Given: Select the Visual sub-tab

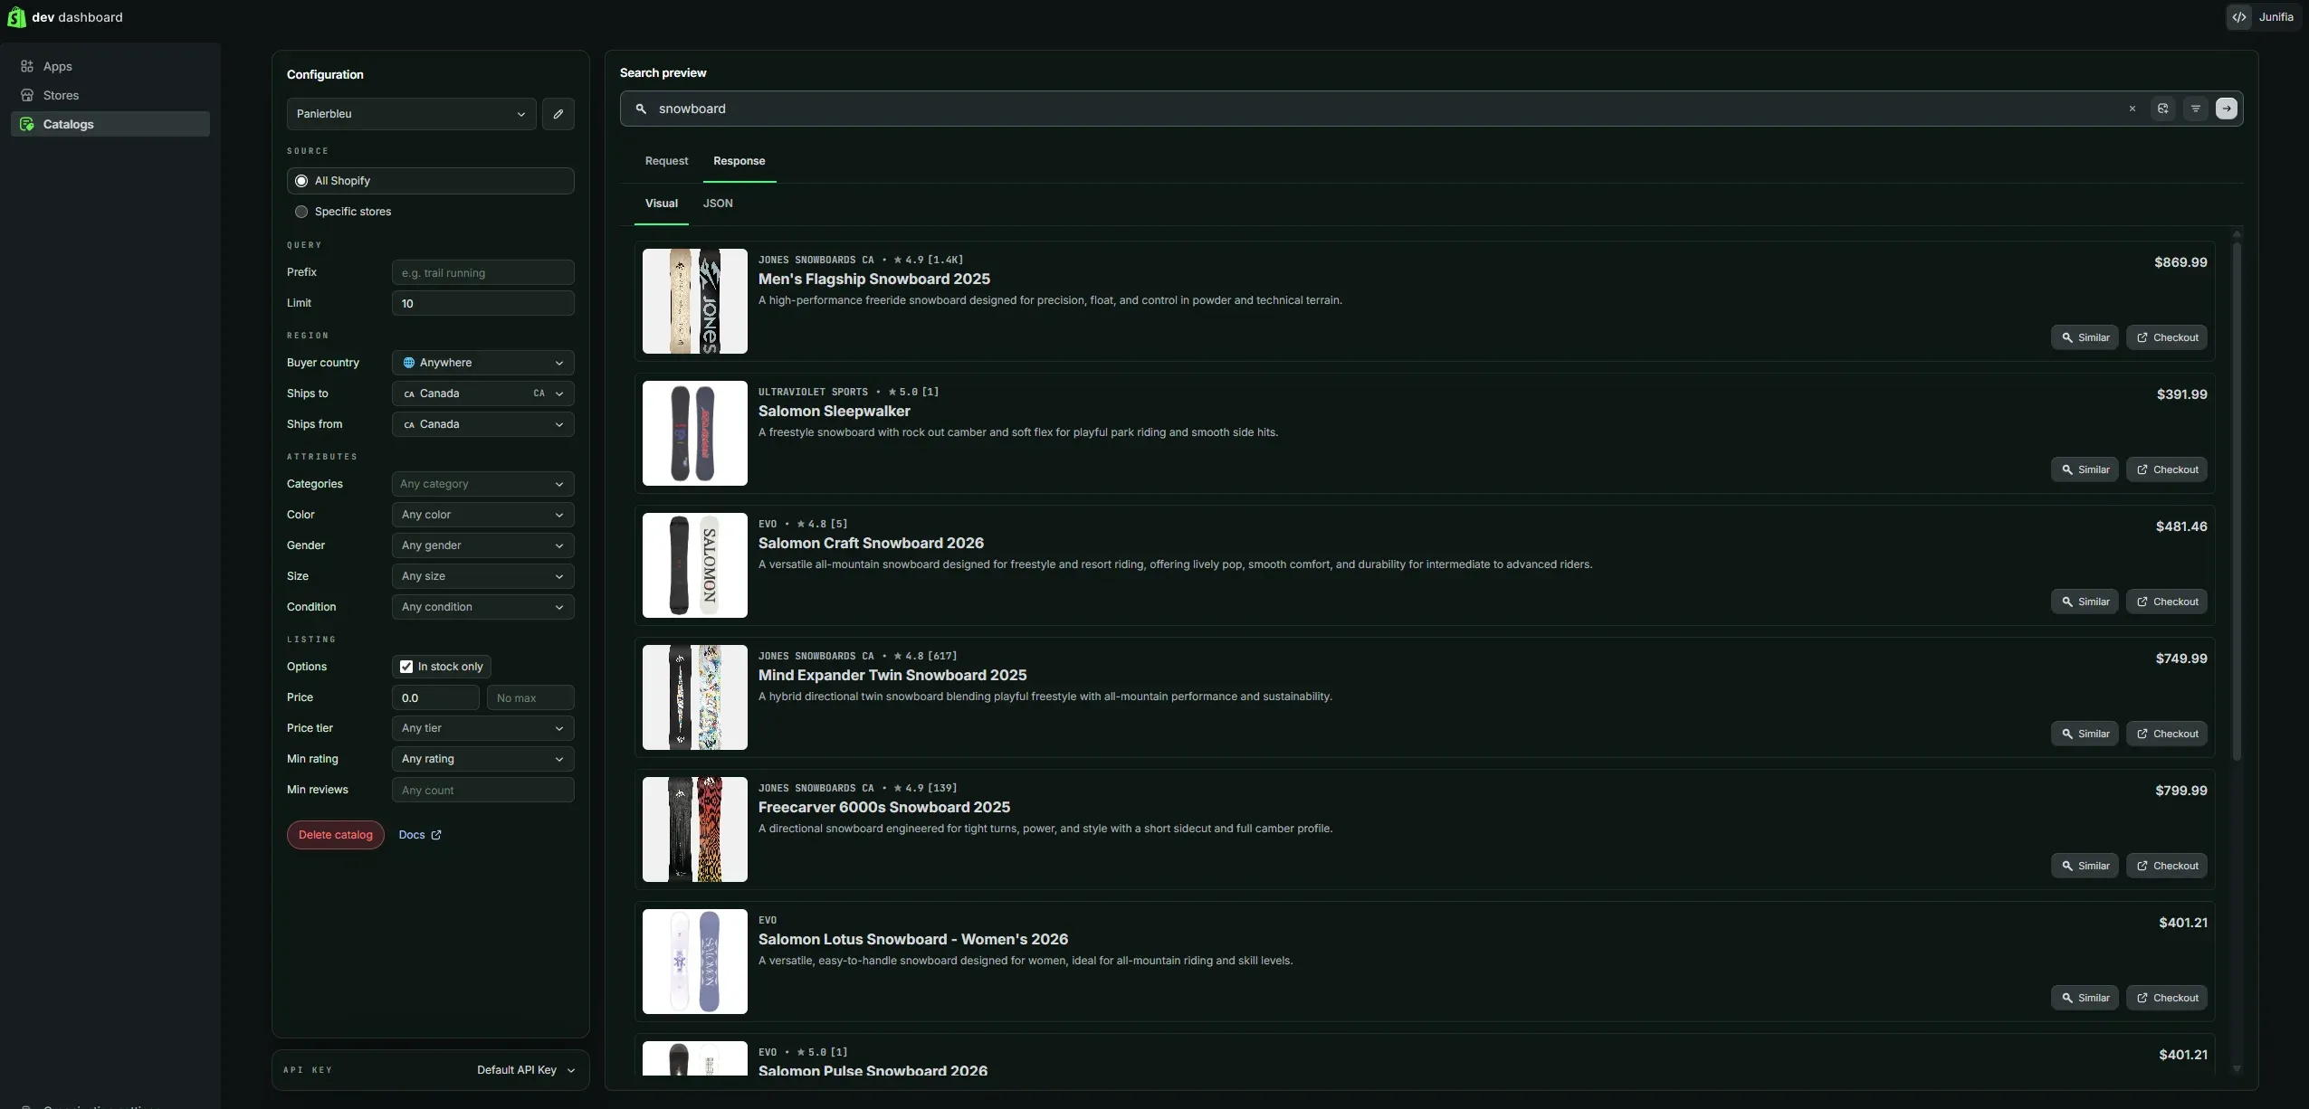Looking at the screenshot, I should (x=661, y=204).
